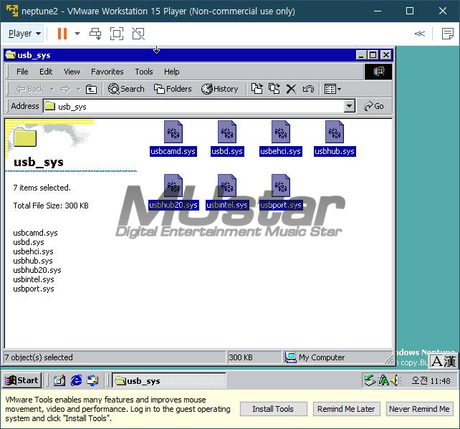460x429 pixels.
Task: Click Remind Me Later button
Action: 346,409
